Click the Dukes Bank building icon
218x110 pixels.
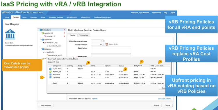pyautogui.click(x=10, y=34)
